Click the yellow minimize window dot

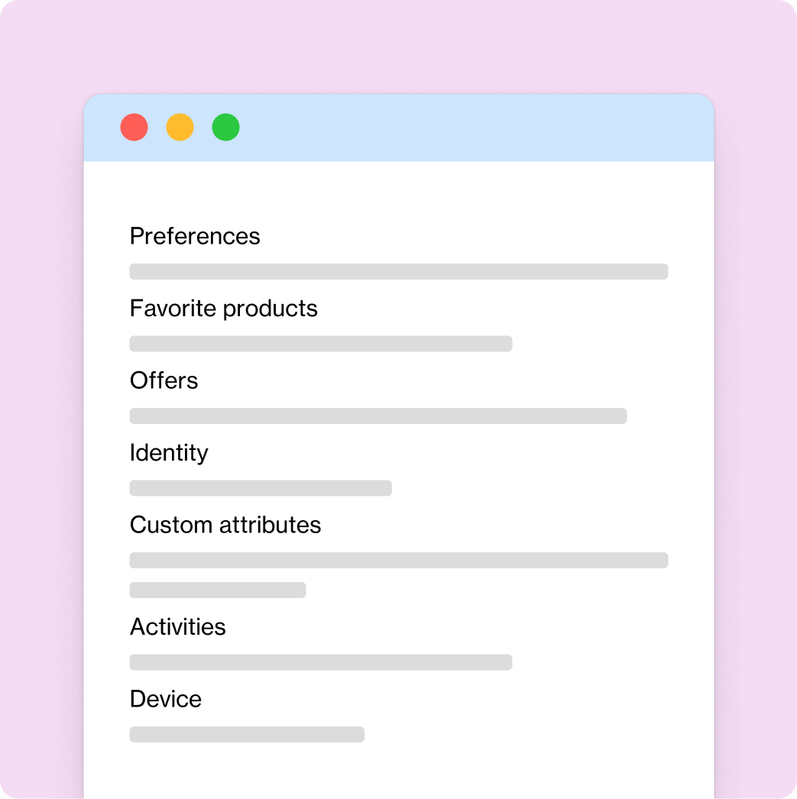pyautogui.click(x=180, y=127)
